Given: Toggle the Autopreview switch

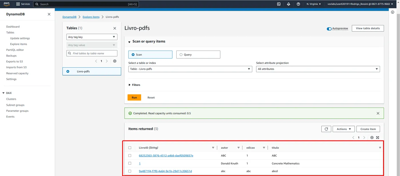Looking at the screenshot, I should (x=329, y=29).
